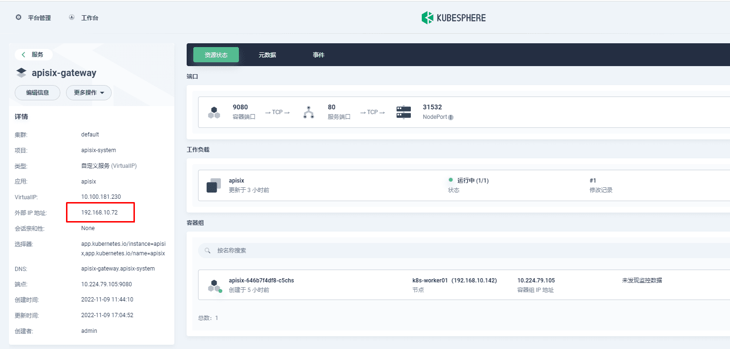The height and width of the screenshot is (349, 730).
Task: Click the creator value admin
Action: [x=89, y=331]
